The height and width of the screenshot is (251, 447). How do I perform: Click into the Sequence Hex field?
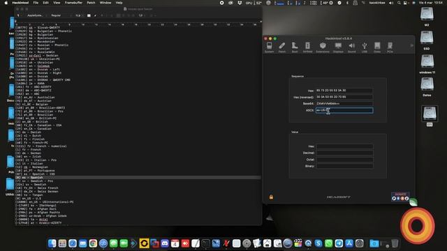344,91
